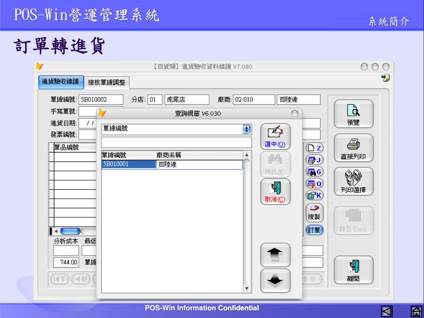The image size is (424, 318).
Task: Click the 單據編號 column header in query window
Action: 129,155
